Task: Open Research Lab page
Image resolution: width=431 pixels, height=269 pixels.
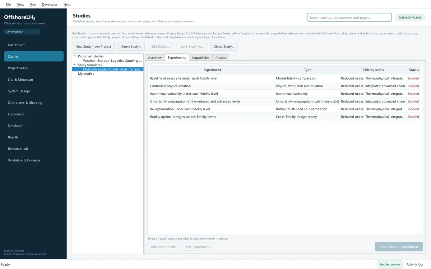Action: (34, 148)
